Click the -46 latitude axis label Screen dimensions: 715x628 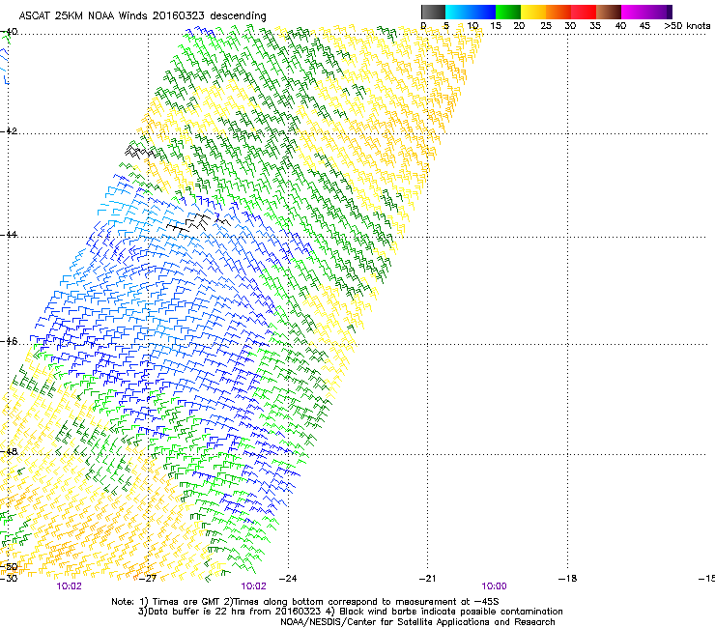coord(10,341)
